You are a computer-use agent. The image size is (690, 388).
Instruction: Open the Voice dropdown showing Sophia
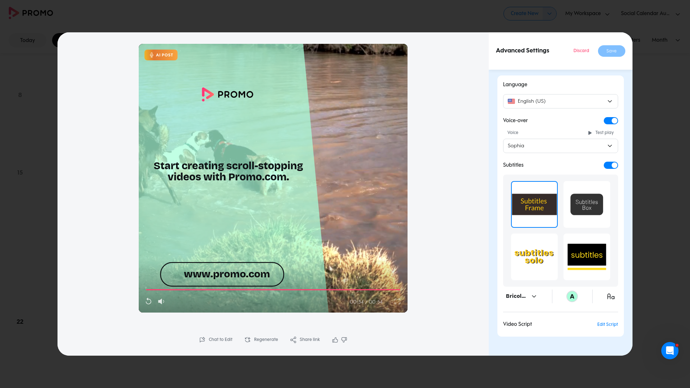[561, 146]
